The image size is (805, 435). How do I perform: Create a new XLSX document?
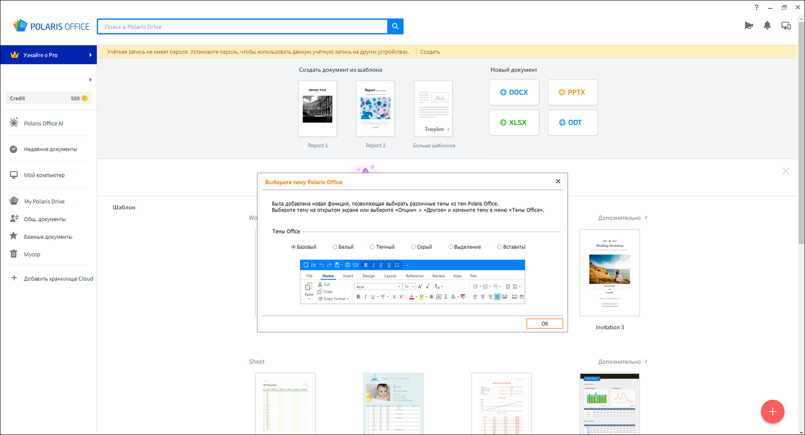point(514,122)
